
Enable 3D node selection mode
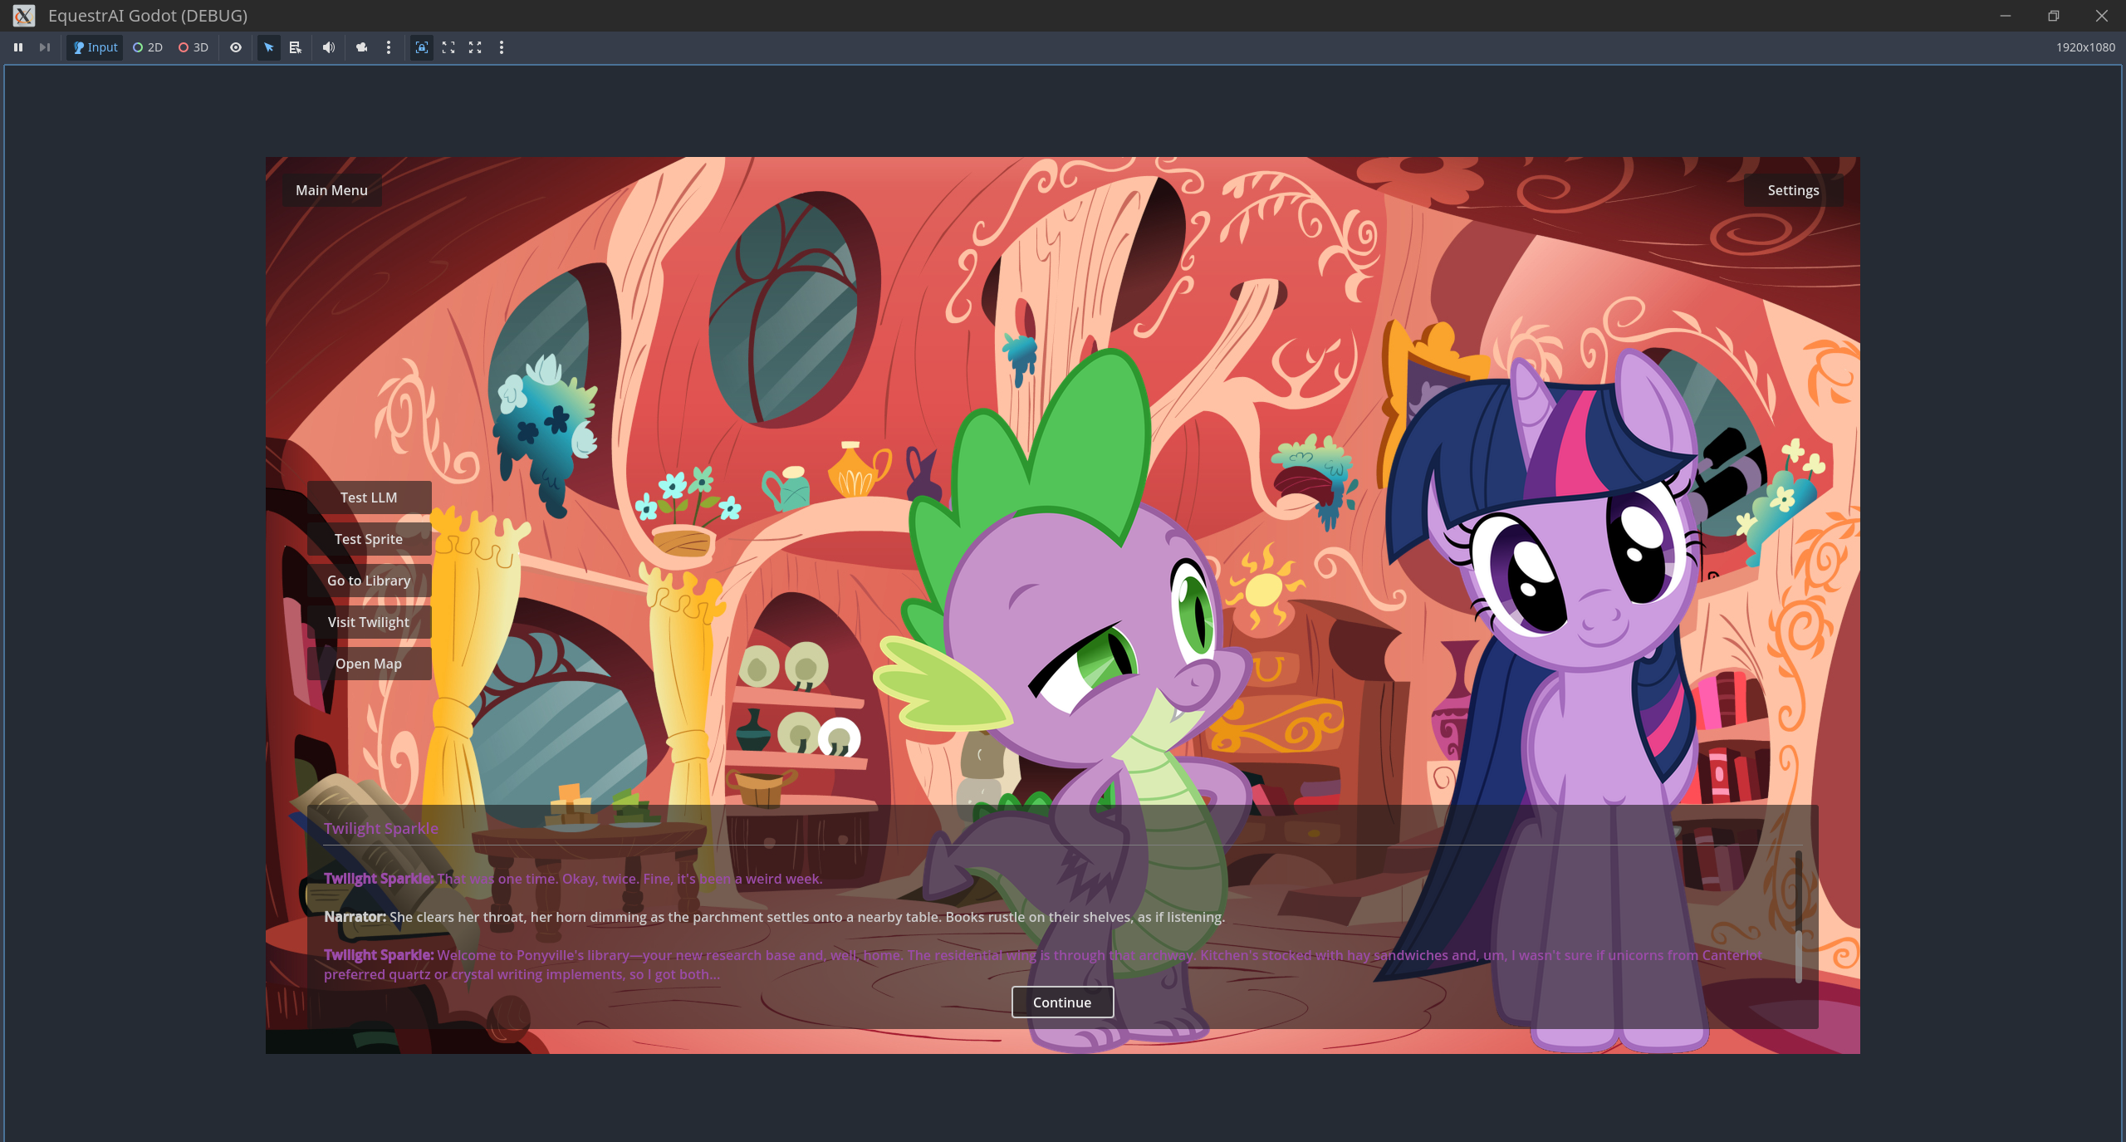[193, 47]
